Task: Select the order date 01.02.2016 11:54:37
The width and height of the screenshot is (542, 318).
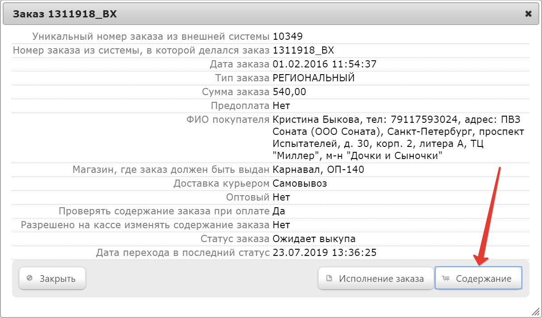Action: coord(325,64)
